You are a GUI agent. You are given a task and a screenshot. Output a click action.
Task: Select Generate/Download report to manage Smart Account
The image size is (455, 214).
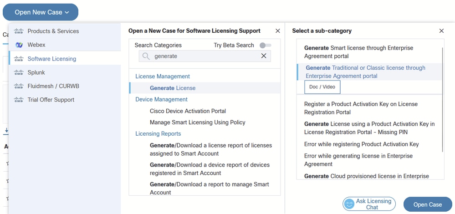tap(209, 188)
